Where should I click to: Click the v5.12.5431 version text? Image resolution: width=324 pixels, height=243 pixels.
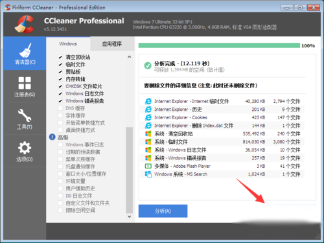click(x=55, y=29)
